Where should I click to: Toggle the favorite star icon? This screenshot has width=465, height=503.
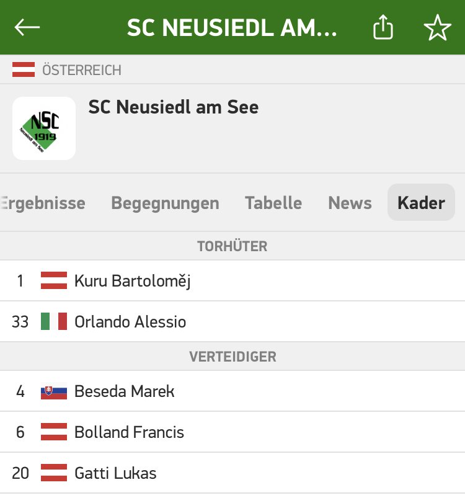click(438, 27)
